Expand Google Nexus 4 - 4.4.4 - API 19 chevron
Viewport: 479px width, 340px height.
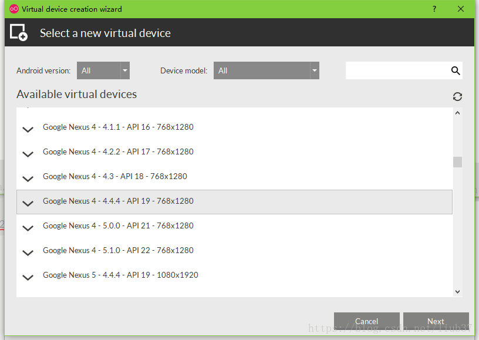[28, 203]
